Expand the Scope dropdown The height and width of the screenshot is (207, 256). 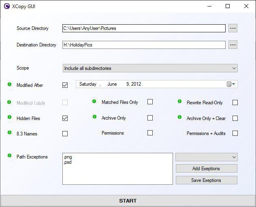(150, 68)
